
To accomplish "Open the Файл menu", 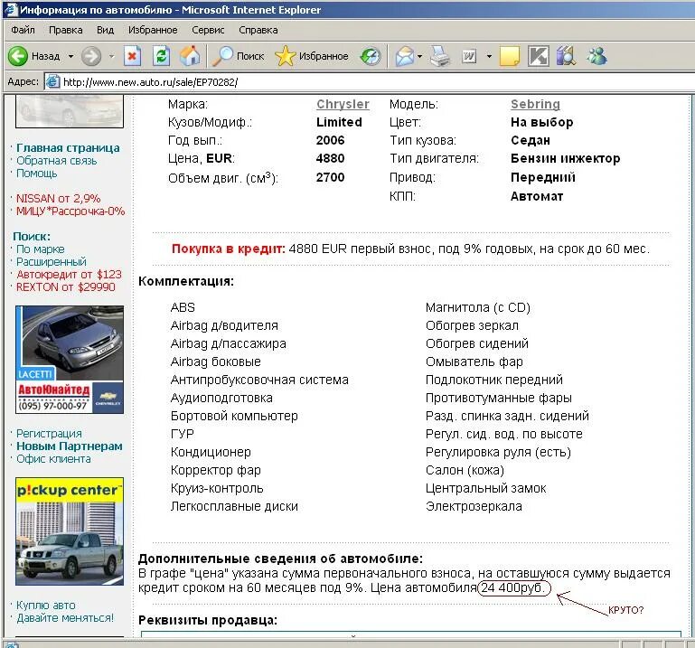I will (x=23, y=30).
